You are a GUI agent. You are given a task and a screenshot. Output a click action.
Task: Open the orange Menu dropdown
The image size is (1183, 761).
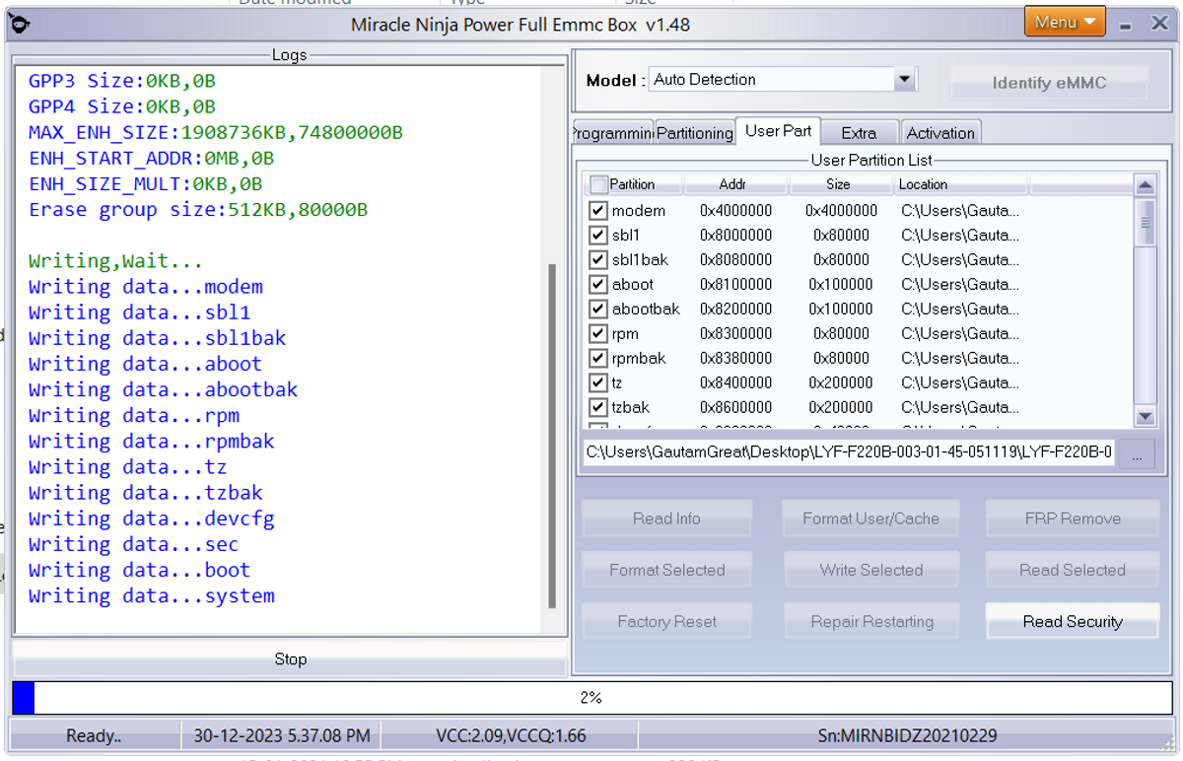(1064, 22)
